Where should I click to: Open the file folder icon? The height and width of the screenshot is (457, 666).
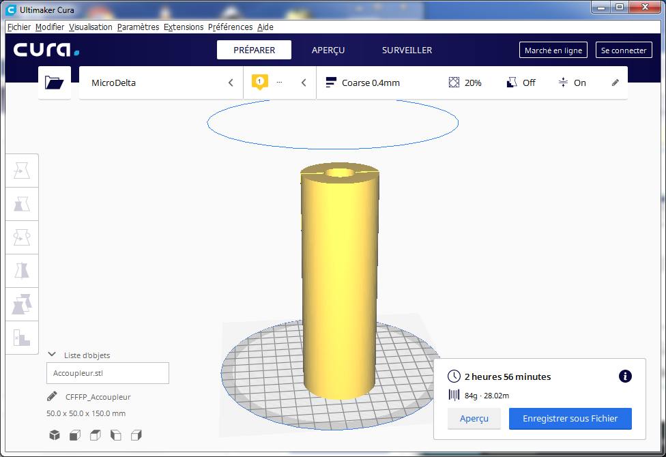pyautogui.click(x=55, y=83)
